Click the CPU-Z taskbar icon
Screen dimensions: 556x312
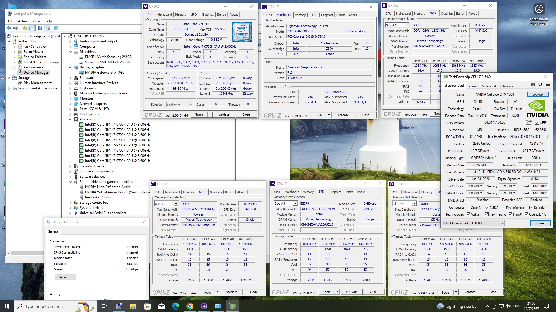point(204,306)
